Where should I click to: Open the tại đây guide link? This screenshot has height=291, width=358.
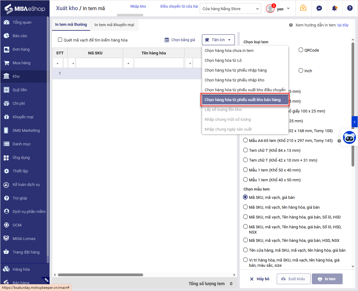click(x=343, y=25)
